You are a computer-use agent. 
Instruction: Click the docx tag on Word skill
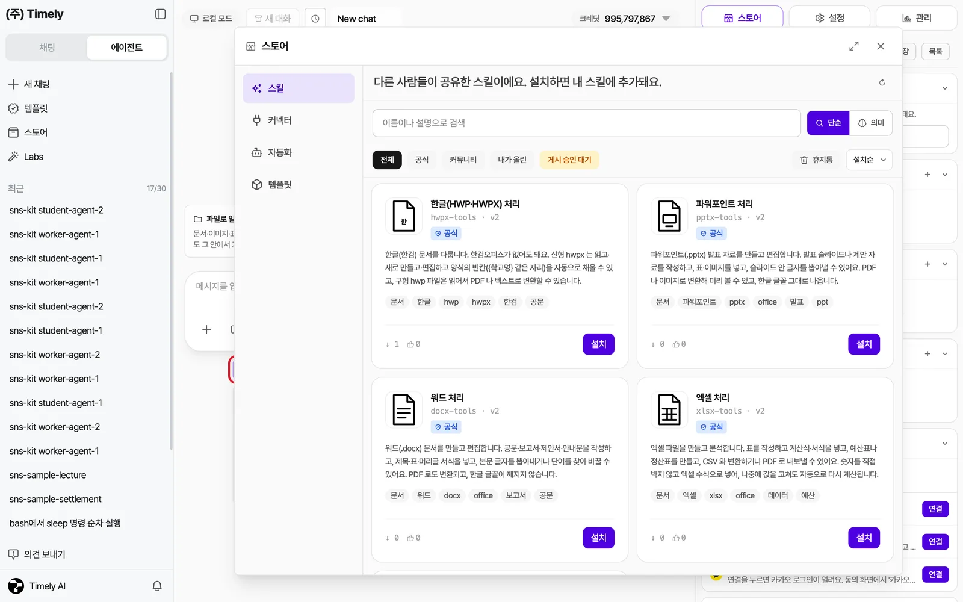click(452, 496)
